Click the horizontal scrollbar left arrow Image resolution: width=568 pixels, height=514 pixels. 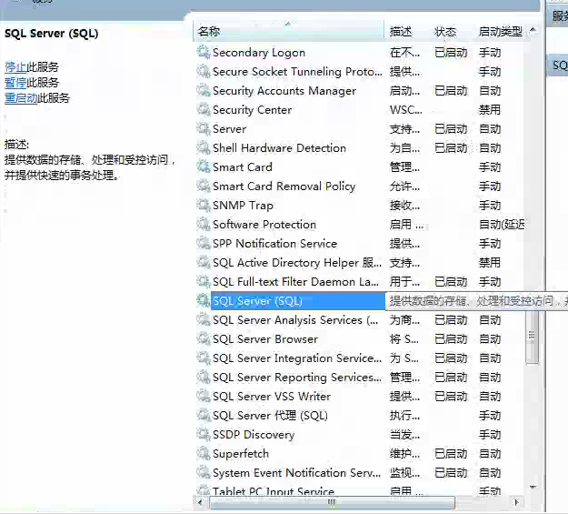(200, 502)
